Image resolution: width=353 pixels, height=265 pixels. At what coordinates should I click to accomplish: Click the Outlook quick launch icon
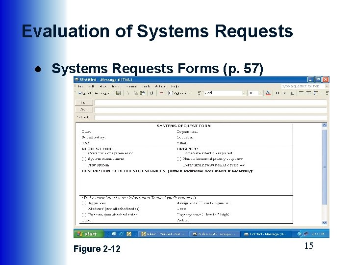click(129, 234)
